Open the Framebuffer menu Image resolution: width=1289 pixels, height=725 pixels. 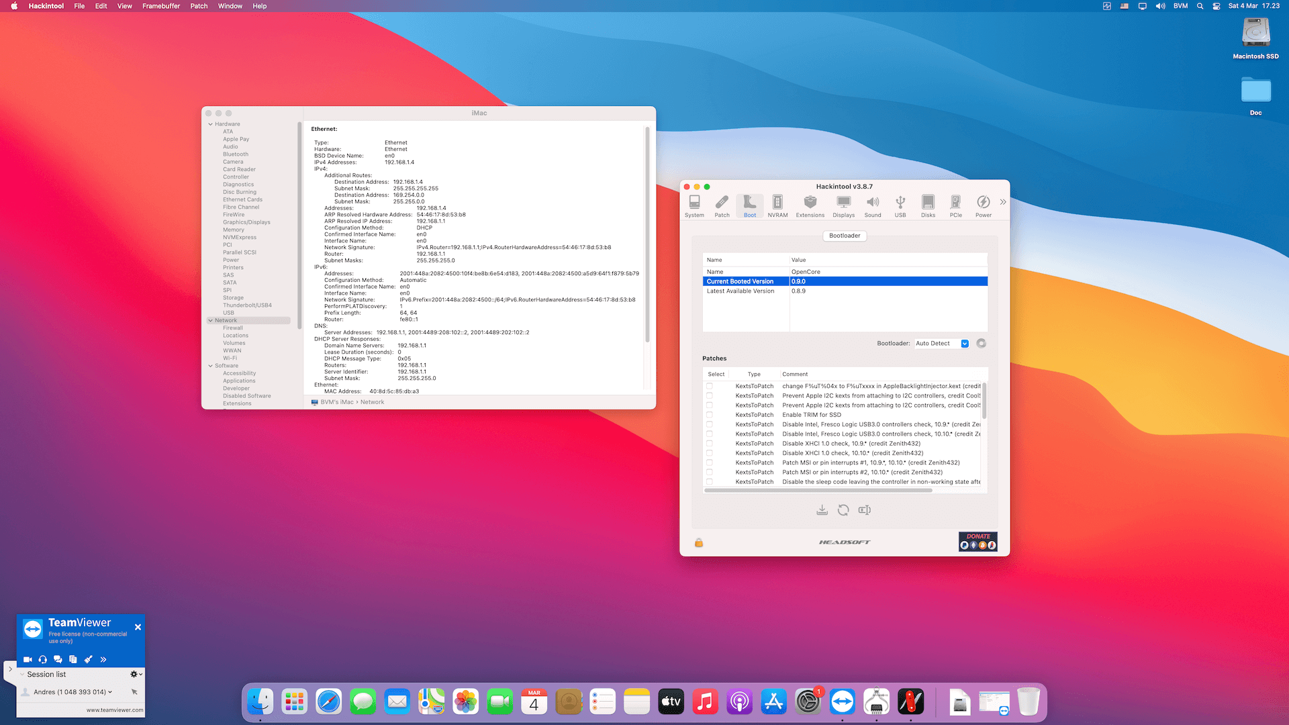click(x=161, y=6)
